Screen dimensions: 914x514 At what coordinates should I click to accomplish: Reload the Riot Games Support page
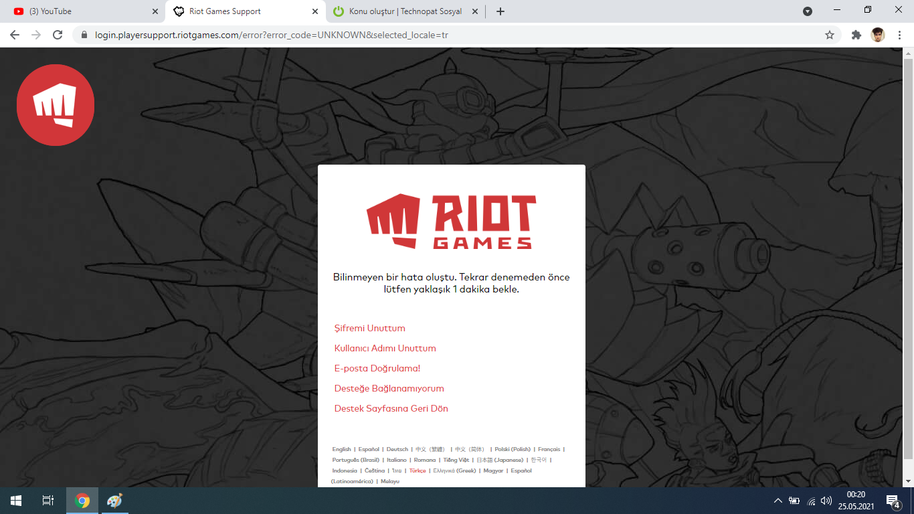point(58,35)
